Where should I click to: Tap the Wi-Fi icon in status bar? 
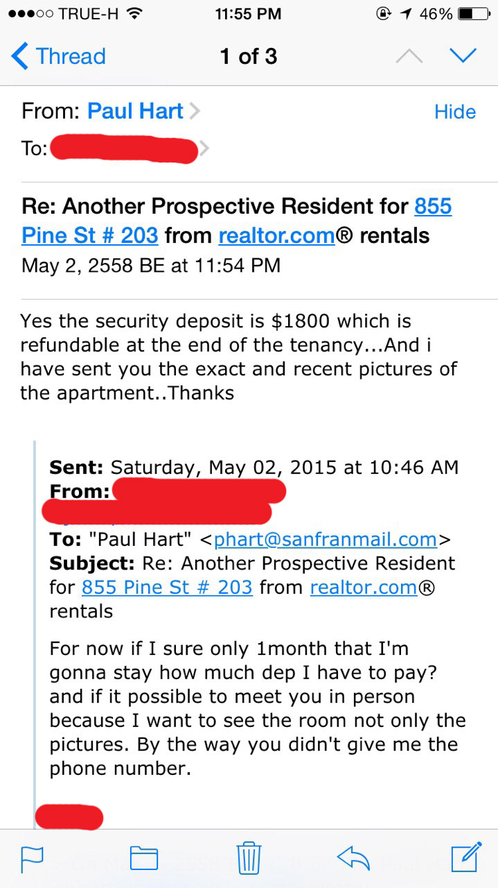tap(135, 14)
